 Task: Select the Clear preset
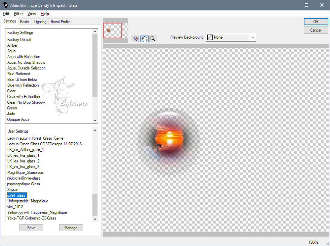(11, 91)
